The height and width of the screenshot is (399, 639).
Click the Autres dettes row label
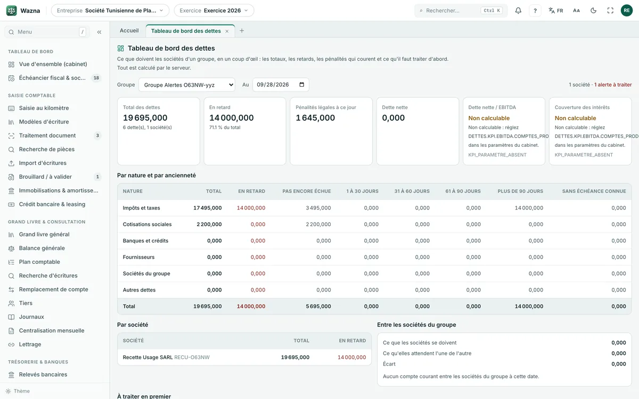(x=140, y=290)
